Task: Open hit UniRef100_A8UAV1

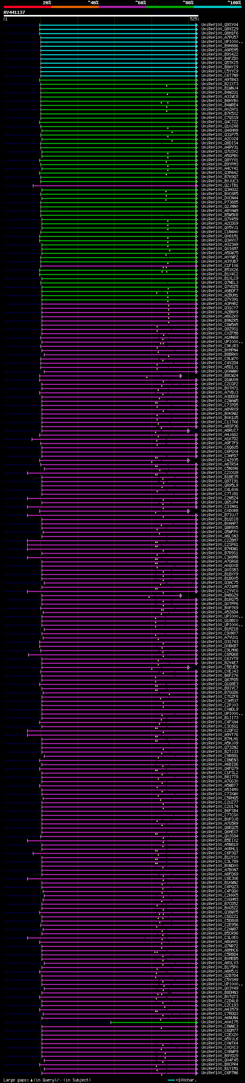Action: (x=219, y=942)
